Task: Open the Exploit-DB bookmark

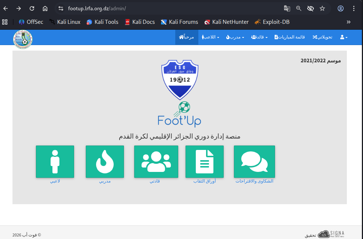Action: (x=272, y=22)
